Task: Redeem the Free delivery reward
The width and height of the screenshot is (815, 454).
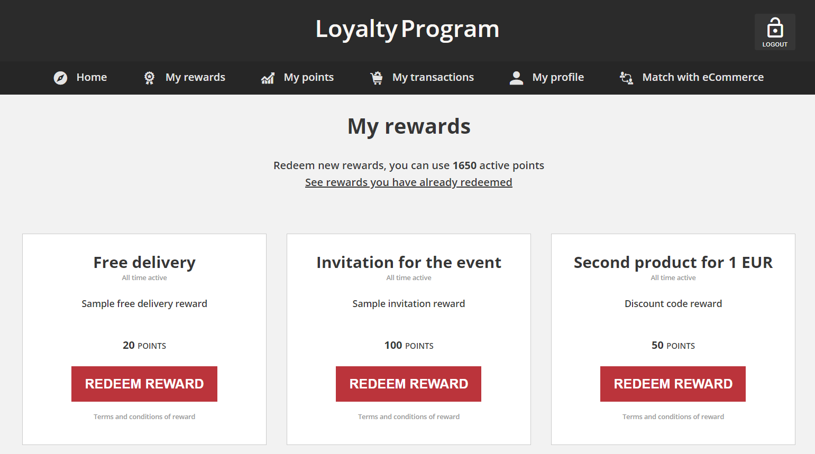Action: tap(144, 384)
